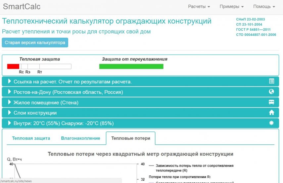
Task: Expand the Ростов-на-Дону location section
Action: [x=68, y=92]
